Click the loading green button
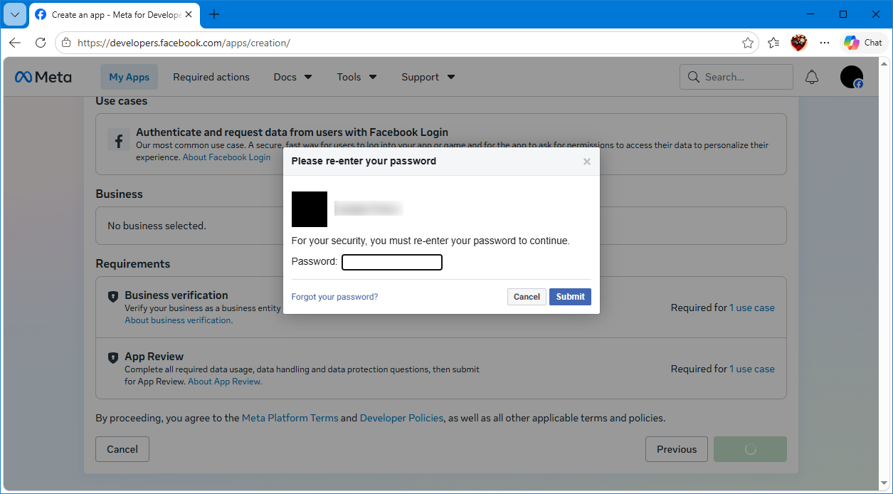This screenshot has height=494, width=893. (751, 449)
